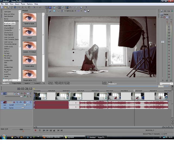The image size is (174, 144).
Task: Open mixer Project Audio Properties icon
Action: [161, 11]
